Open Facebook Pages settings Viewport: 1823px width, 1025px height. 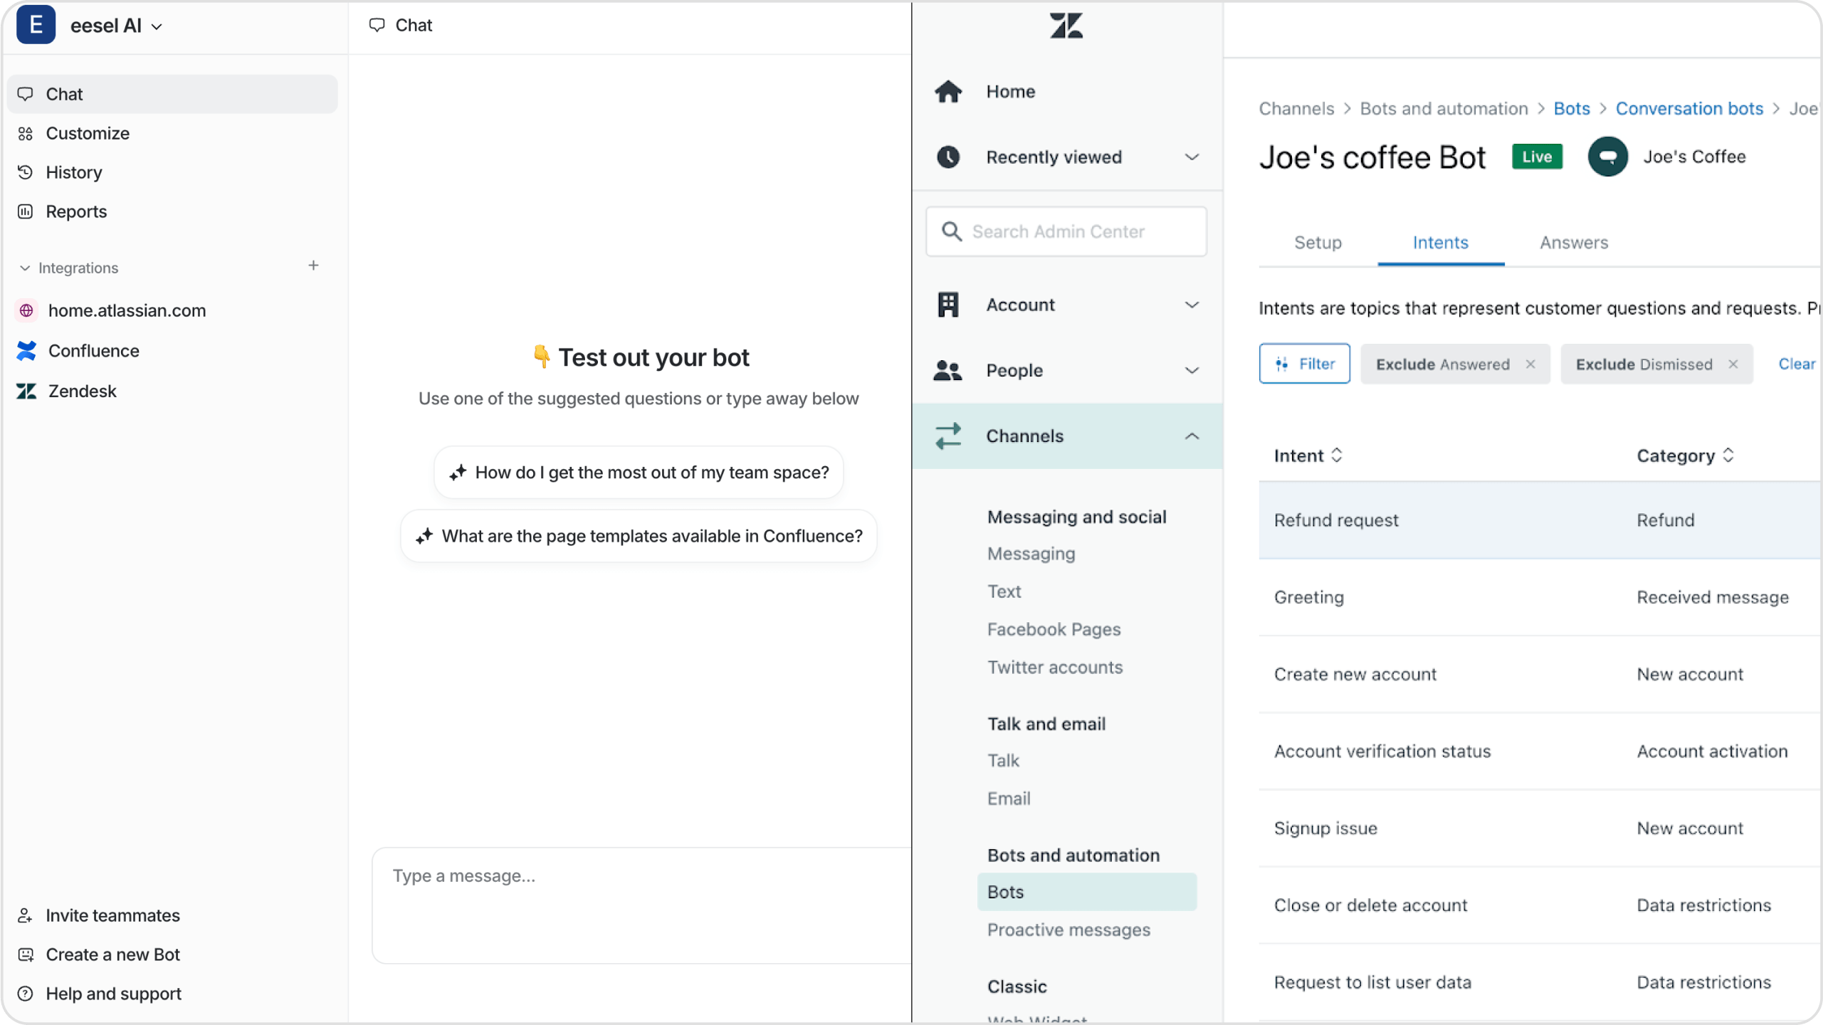tap(1054, 629)
